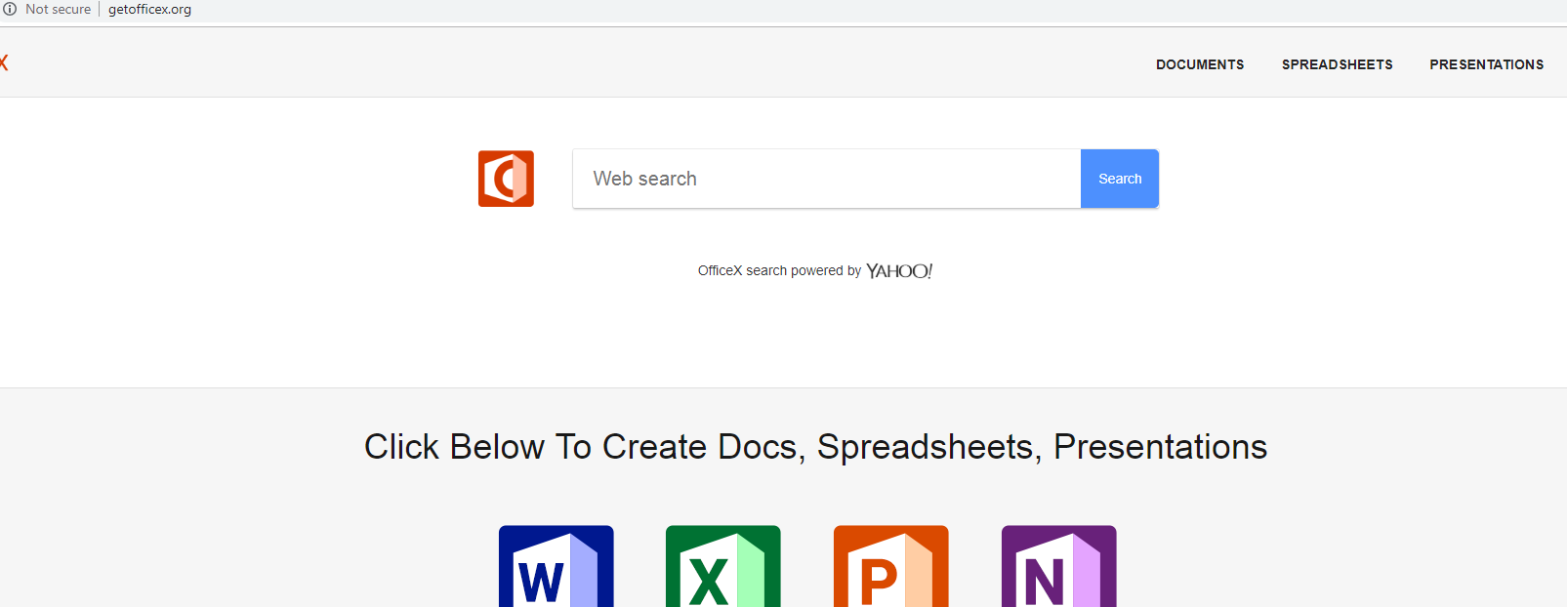View site information via the info icon
Viewport: 1567px width, 607px height.
point(10,9)
